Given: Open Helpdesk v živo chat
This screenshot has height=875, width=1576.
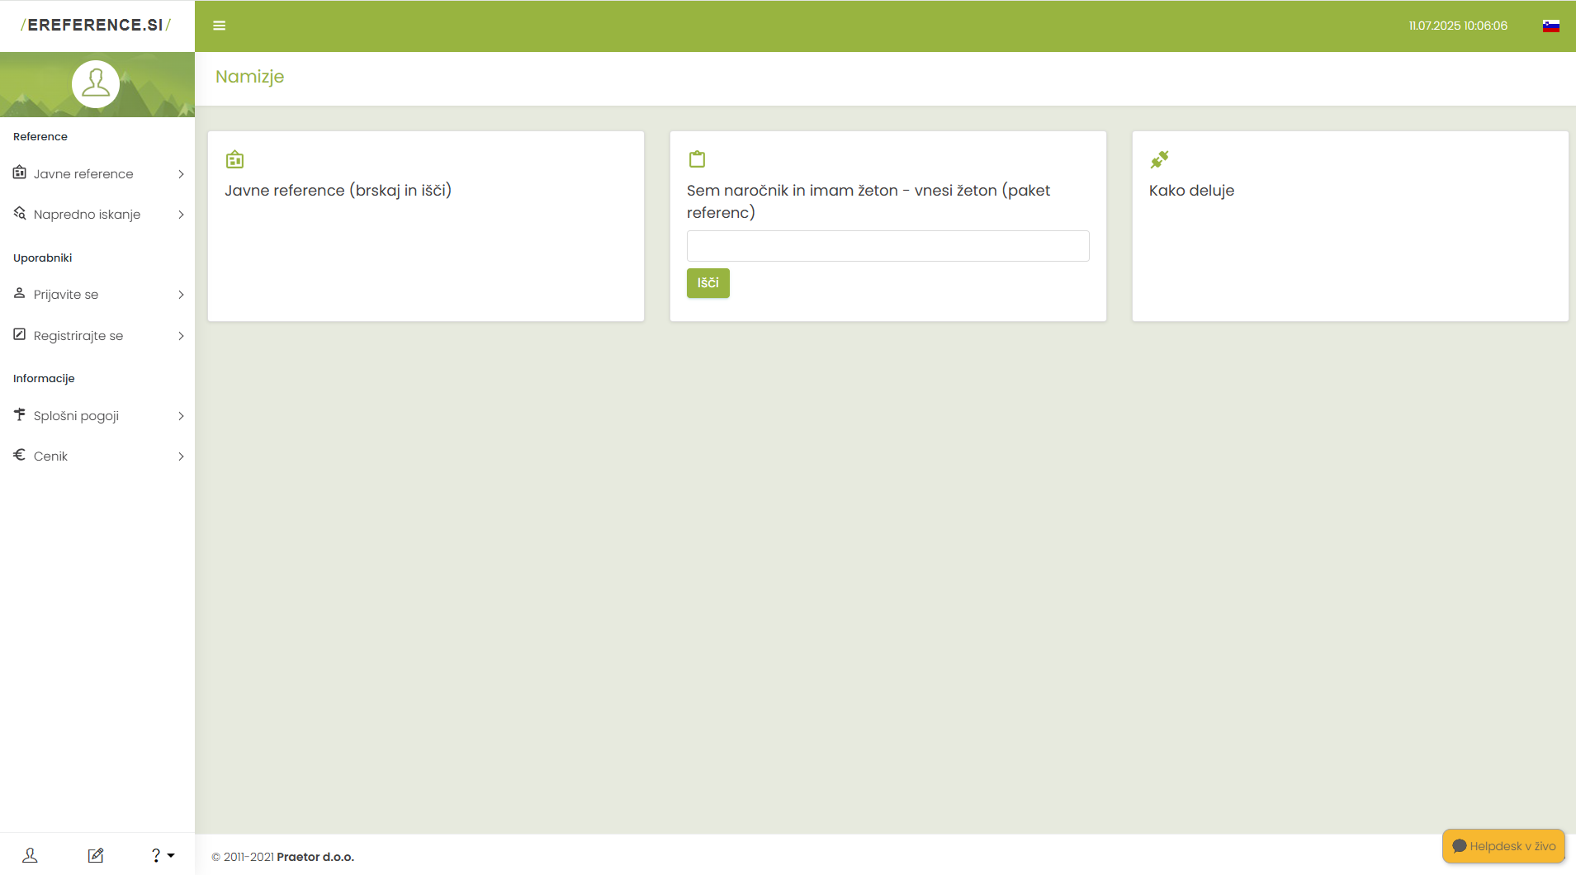Looking at the screenshot, I should coord(1503,846).
